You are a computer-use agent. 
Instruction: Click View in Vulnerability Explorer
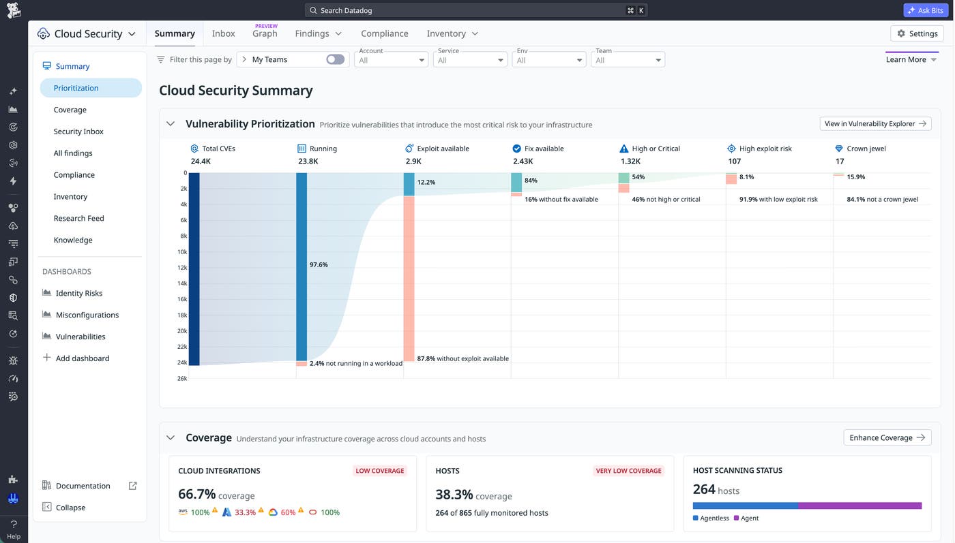click(x=875, y=123)
